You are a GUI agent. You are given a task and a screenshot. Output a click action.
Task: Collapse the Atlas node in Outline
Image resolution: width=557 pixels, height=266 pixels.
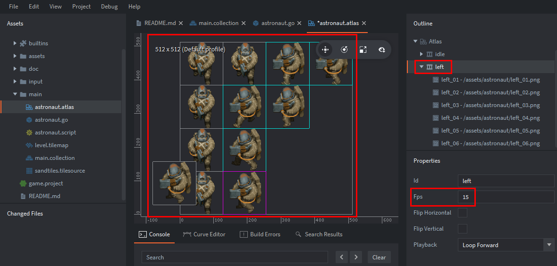coord(415,42)
